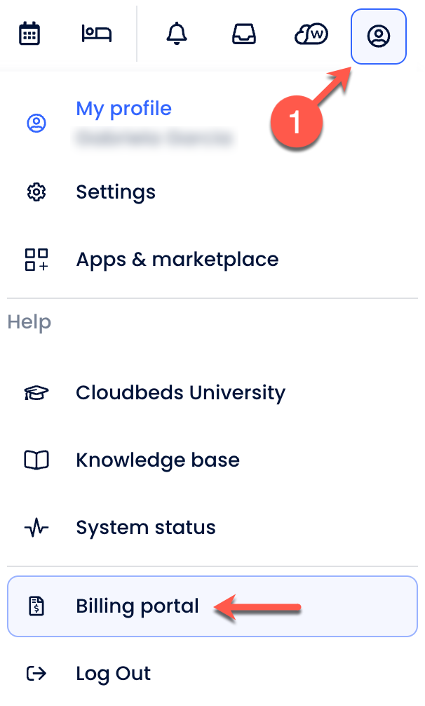Click the Log Out arrow icon

(x=36, y=674)
